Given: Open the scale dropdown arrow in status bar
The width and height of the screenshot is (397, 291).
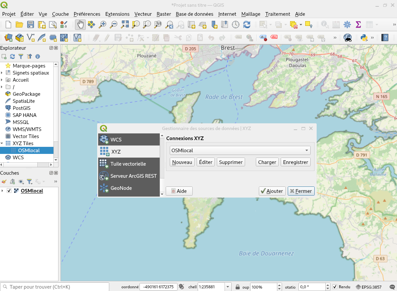Looking at the screenshot, I should click(x=228, y=287).
